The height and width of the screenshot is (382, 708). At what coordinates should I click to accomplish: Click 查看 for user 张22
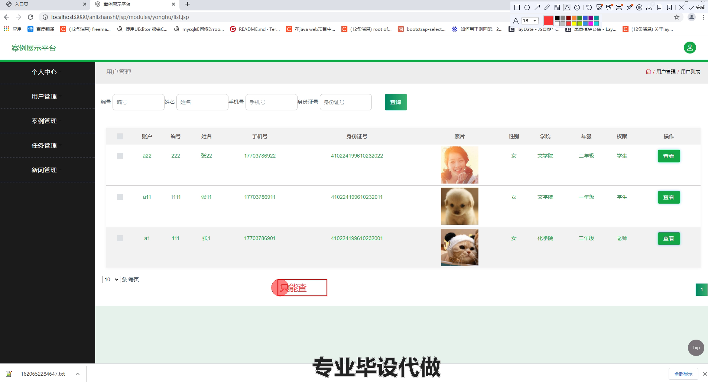pos(669,156)
